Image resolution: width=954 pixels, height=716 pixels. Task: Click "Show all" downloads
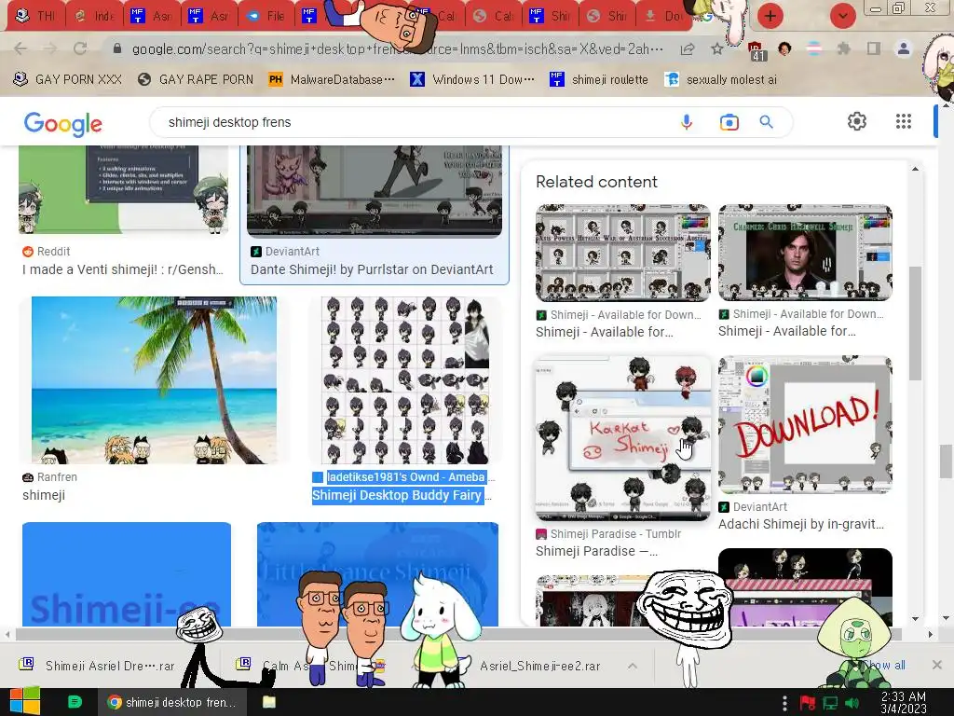[883, 666]
